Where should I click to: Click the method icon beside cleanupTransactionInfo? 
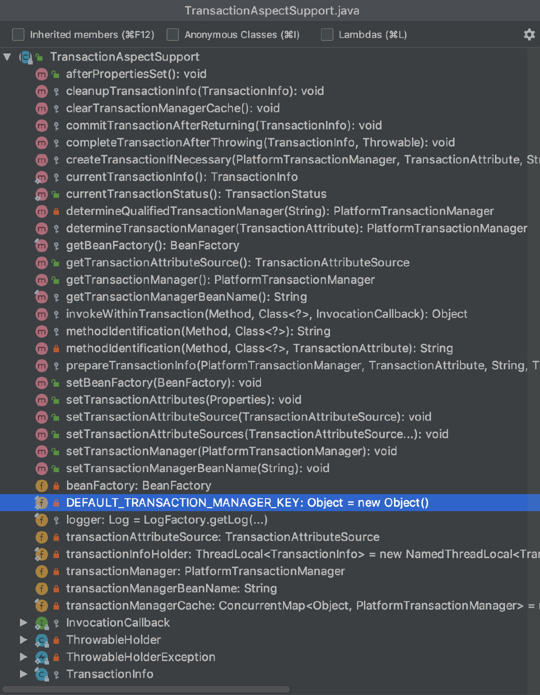[41, 91]
